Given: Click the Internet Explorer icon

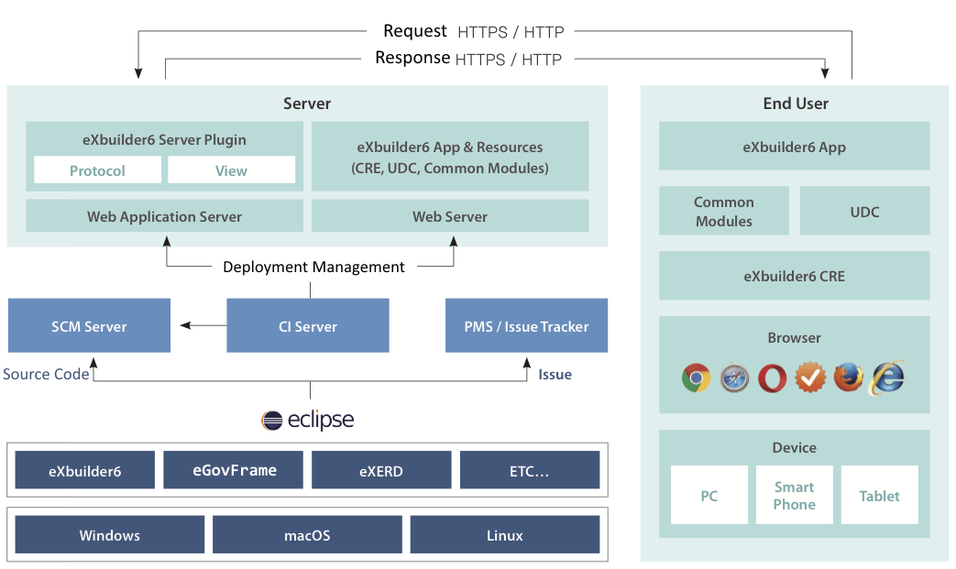Looking at the screenshot, I should point(887,378).
